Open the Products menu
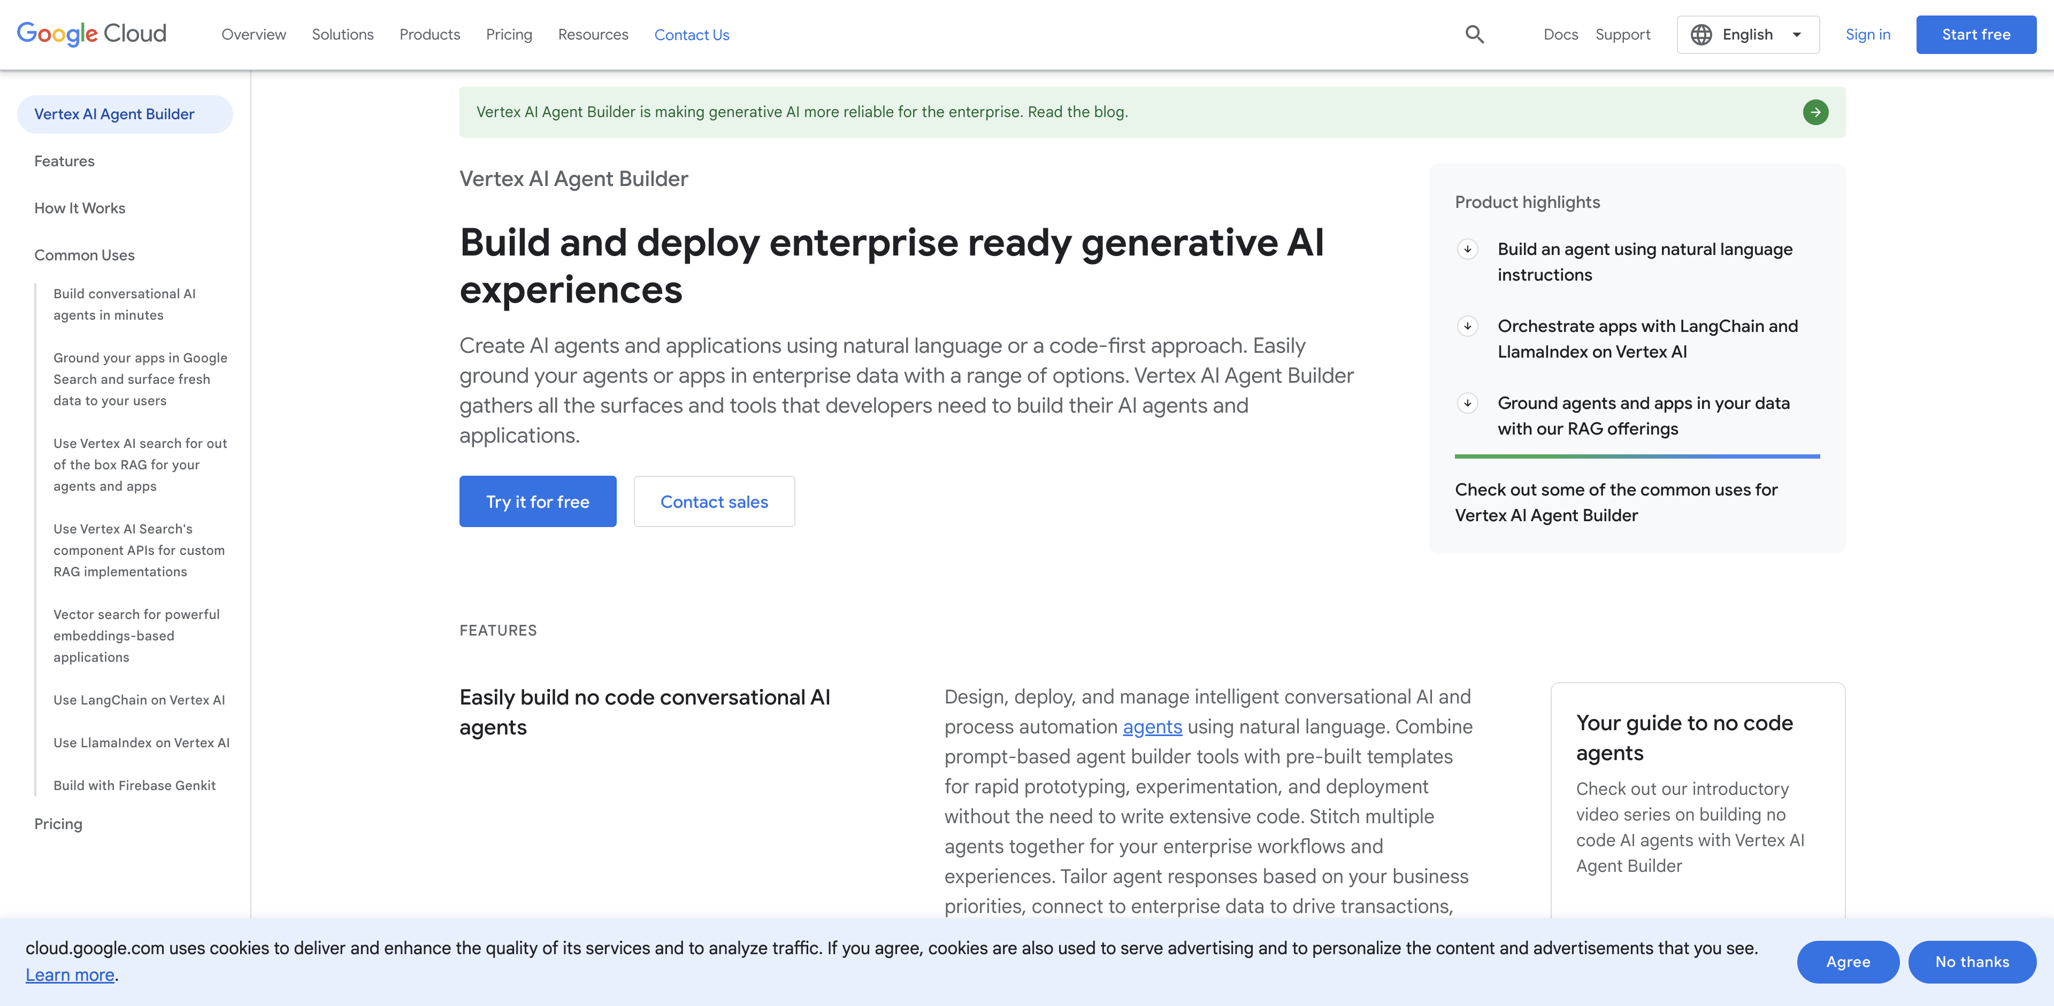Image resolution: width=2054 pixels, height=1006 pixels. point(430,34)
